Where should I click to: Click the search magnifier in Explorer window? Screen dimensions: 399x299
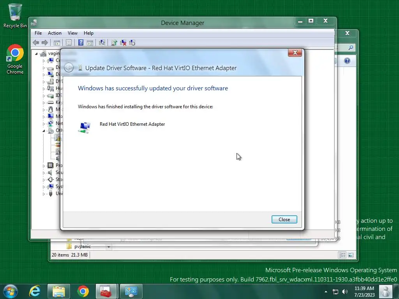point(351,47)
